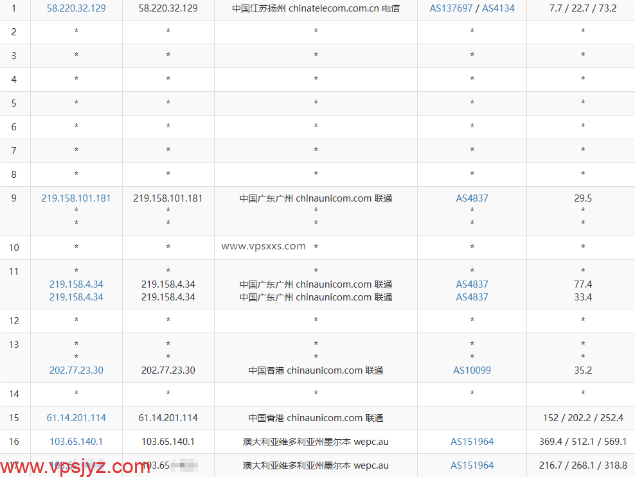Open IP link 58.220.32.129 in hop 1
635x477 pixels.
pyautogui.click(x=76, y=8)
